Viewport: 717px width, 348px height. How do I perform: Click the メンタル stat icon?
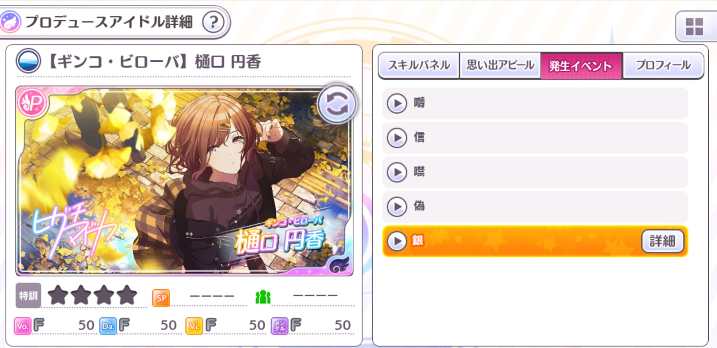[x=280, y=326]
